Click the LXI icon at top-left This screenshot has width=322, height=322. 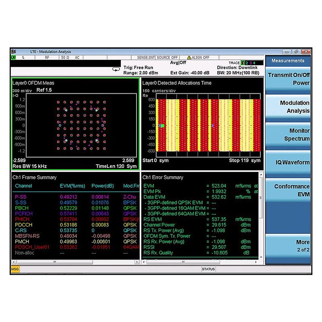pyautogui.click(x=13, y=58)
